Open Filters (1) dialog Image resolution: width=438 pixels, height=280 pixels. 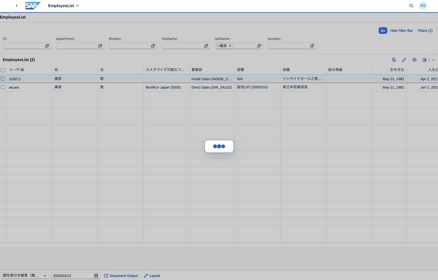point(425,31)
